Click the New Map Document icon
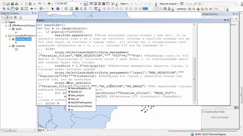Image resolution: width=243 pixels, height=136 pixels. click(x=4, y=4)
